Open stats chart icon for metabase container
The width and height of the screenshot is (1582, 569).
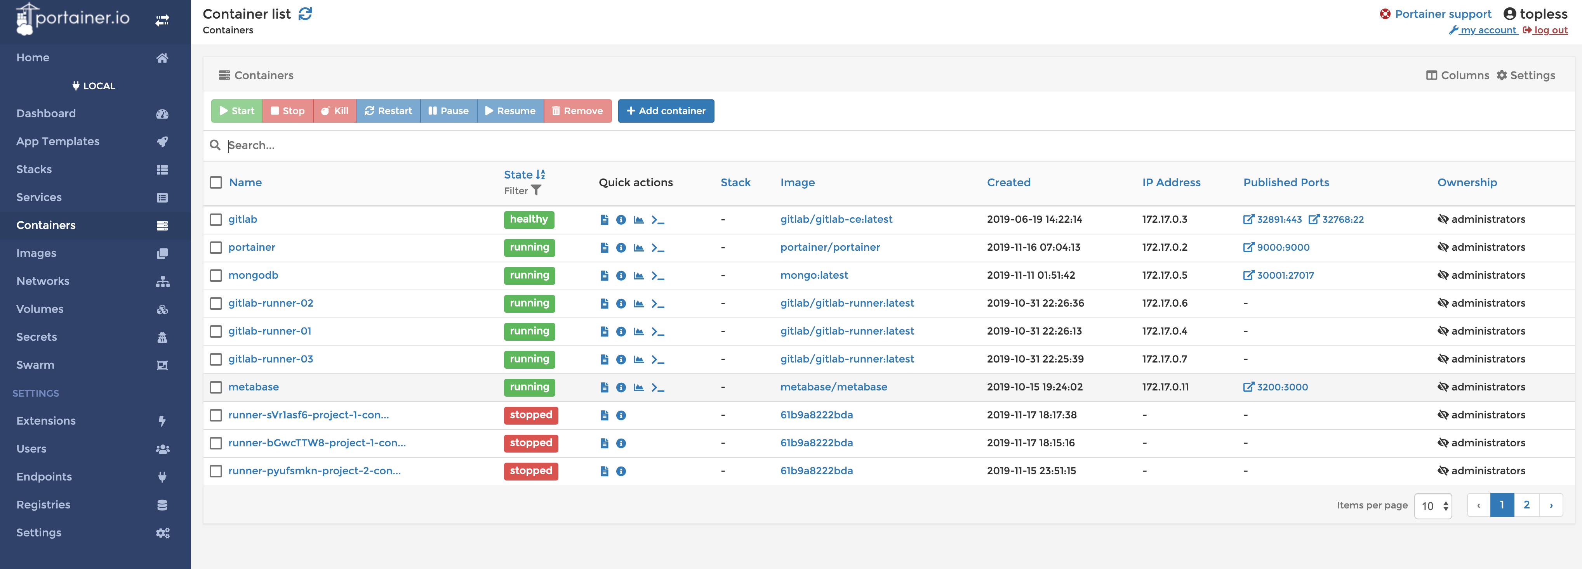tap(639, 387)
